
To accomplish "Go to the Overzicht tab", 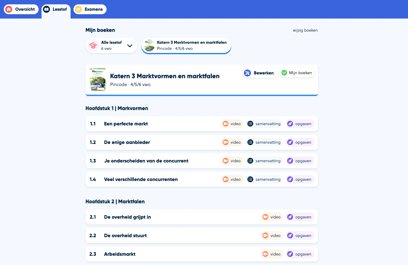I will [21, 9].
